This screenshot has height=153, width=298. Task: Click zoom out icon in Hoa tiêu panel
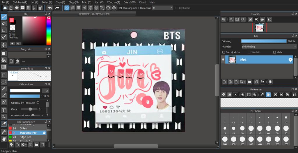(x=243, y=19)
